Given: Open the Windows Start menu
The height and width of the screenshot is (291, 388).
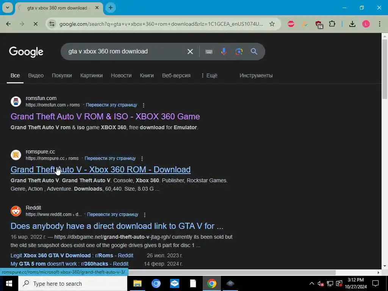Looking at the screenshot, I should pos(9,283).
